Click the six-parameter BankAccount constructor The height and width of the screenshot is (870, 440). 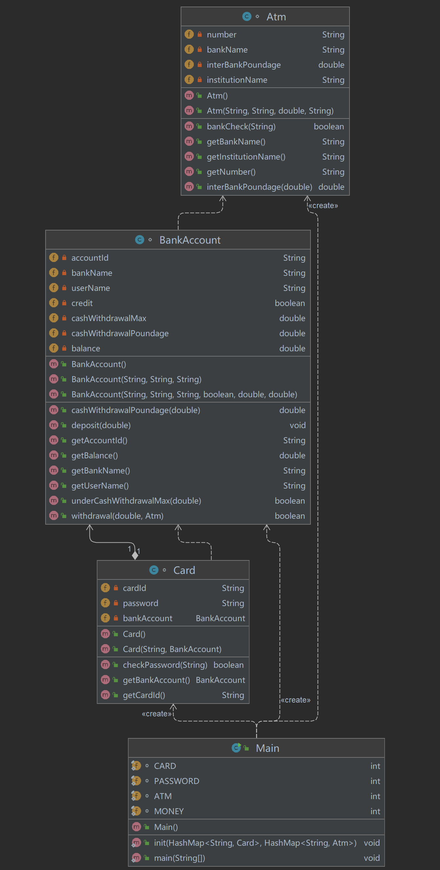pos(184,394)
